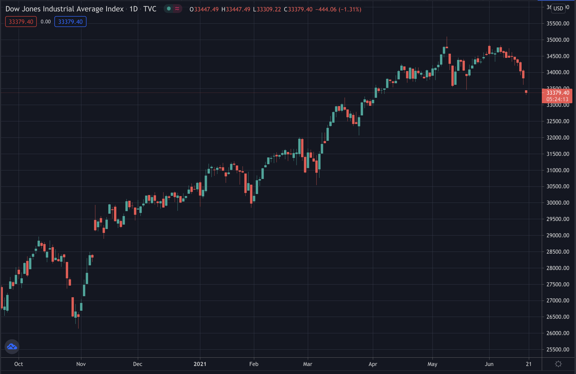Open the USD currency selector
576x374 pixels.
pyautogui.click(x=558, y=8)
